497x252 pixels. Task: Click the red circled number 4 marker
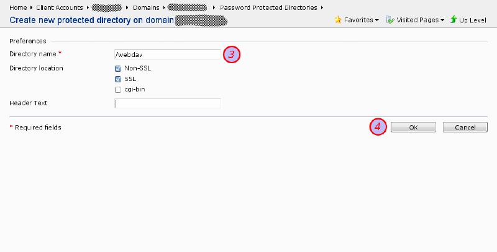(378, 127)
